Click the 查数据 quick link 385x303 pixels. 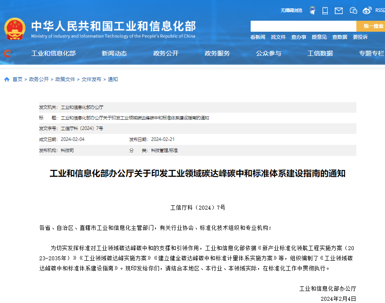[x=340, y=37]
